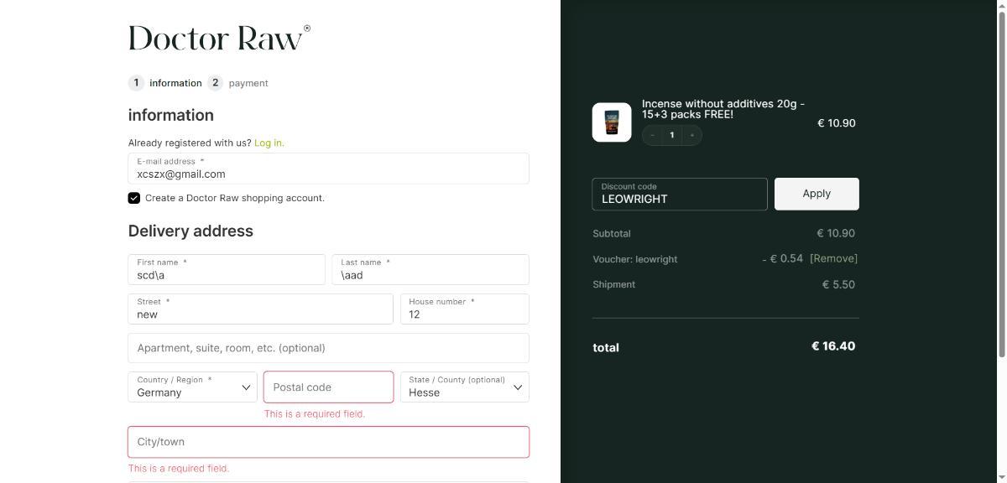Click the page vertical scrollbar
The height and width of the screenshot is (483, 1007).
point(1002,184)
